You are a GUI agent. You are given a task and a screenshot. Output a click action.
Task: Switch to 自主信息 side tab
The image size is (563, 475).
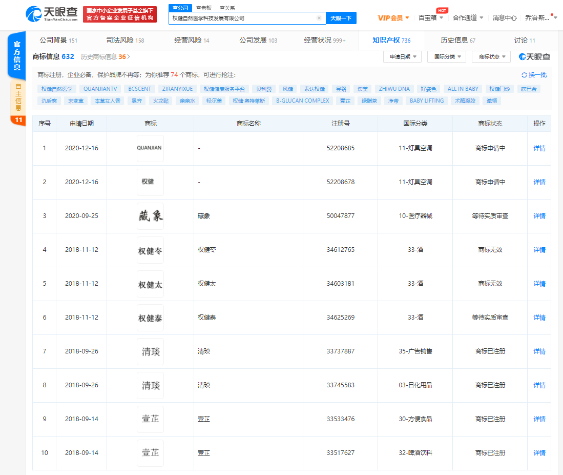[x=17, y=97]
